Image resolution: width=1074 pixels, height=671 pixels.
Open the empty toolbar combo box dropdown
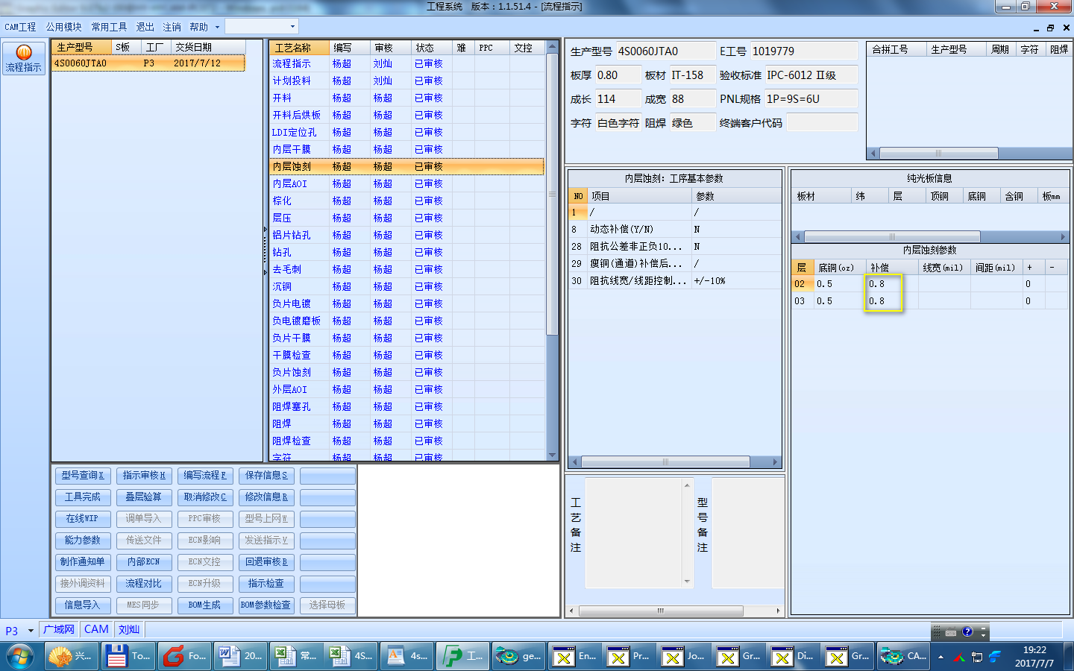(x=292, y=27)
